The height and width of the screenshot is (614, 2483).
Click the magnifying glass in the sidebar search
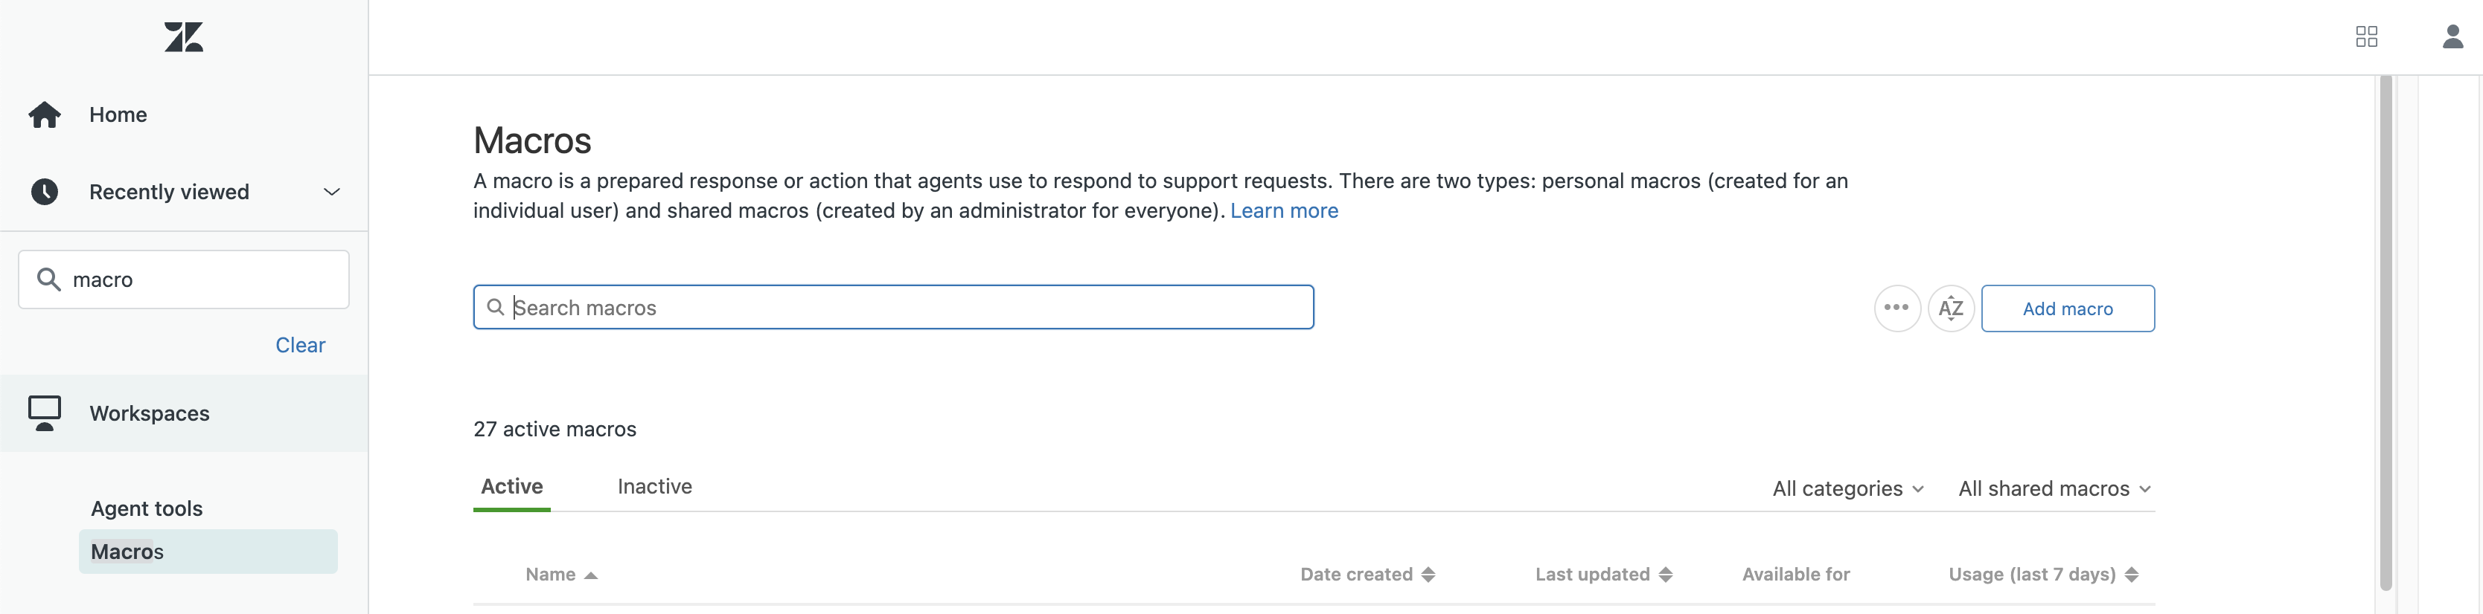(50, 279)
